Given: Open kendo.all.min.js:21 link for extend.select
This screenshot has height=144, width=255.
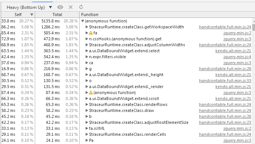Looking at the screenshot, I should point(233,51).
